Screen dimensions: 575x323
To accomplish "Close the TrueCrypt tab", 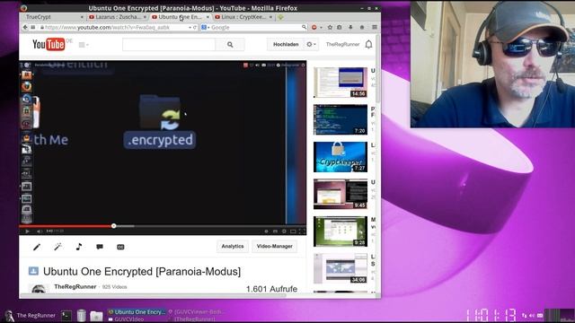I will pos(82,17).
